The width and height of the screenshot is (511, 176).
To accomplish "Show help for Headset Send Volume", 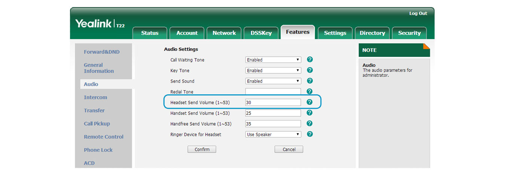I will point(309,102).
